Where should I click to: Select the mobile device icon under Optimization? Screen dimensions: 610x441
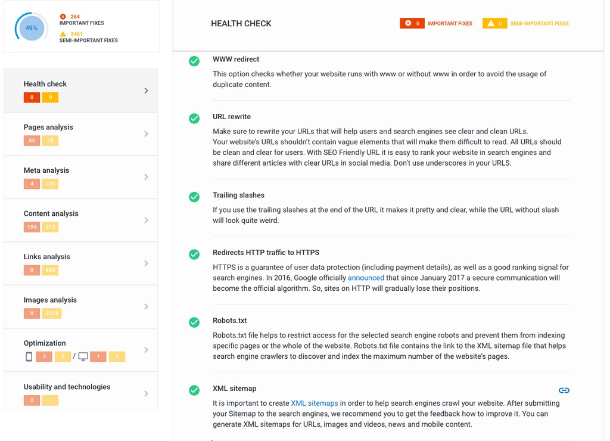click(x=28, y=356)
